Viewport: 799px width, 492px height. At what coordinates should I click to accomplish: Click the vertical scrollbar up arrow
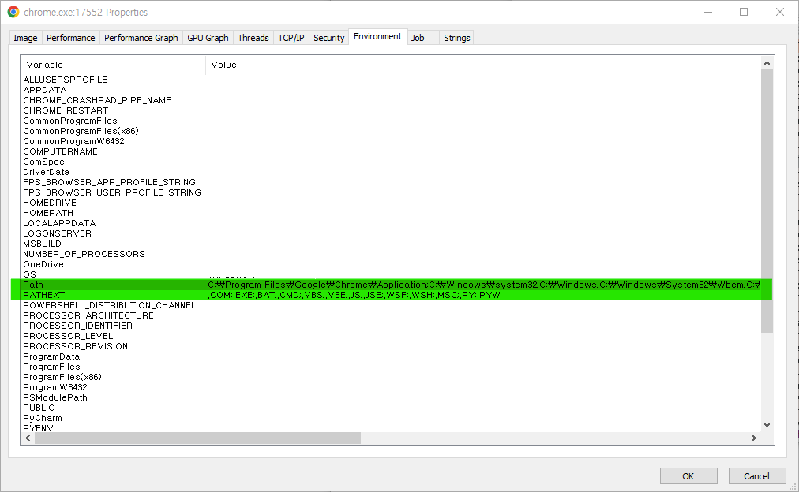click(x=767, y=63)
